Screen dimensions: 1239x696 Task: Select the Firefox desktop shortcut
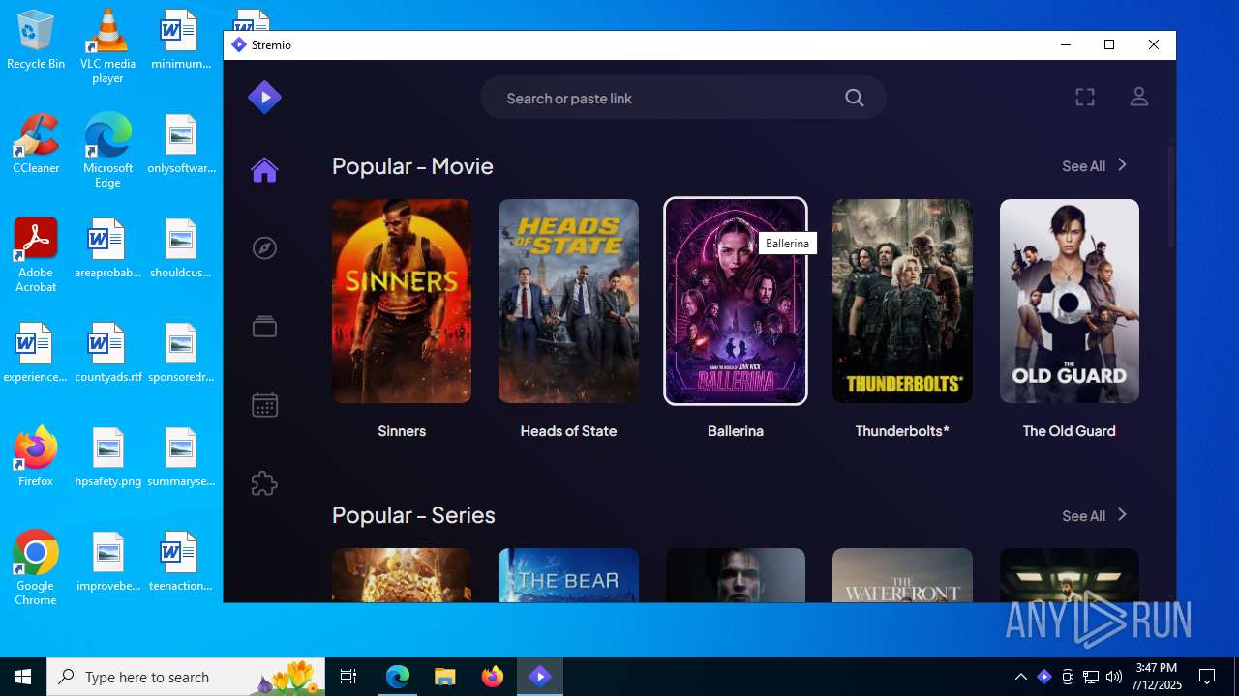point(36,457)
